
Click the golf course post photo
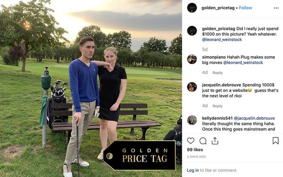coord(91,88)
